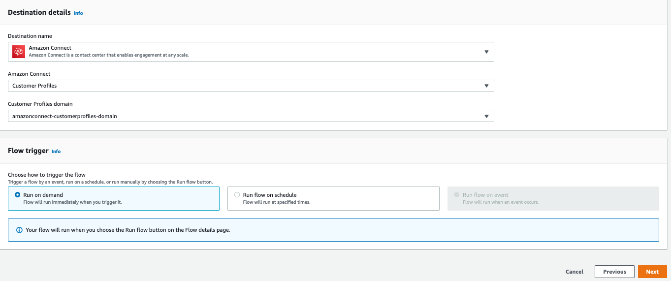
Task: Click 'Flow will run when an event occurs.' text
Action: (501, 202)
